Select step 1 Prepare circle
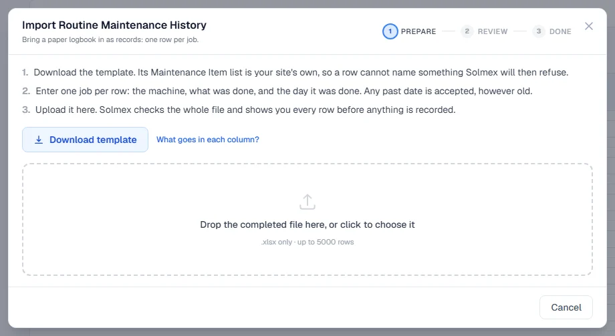615x336 pixels. pyautogui.click(x=390, y=31)
